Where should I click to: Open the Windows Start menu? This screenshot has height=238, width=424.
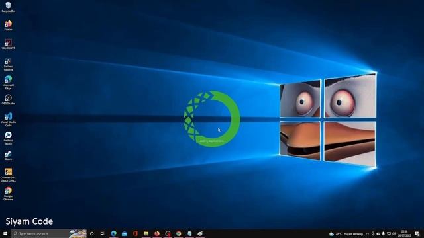(5, 233)
